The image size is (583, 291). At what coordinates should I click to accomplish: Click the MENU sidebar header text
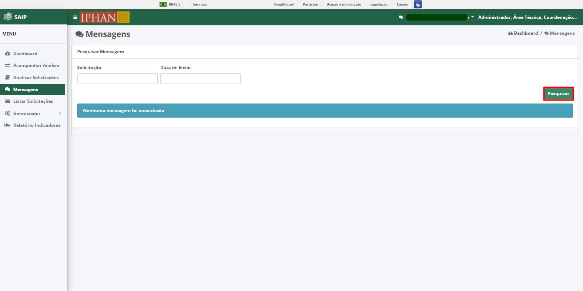[x=9, y=34]
